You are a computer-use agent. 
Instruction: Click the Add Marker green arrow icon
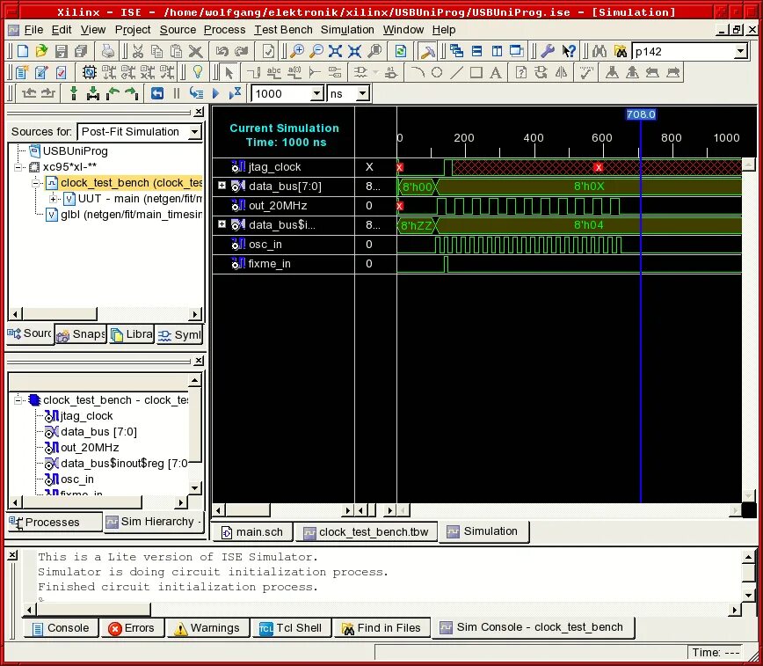click(74, 93)
